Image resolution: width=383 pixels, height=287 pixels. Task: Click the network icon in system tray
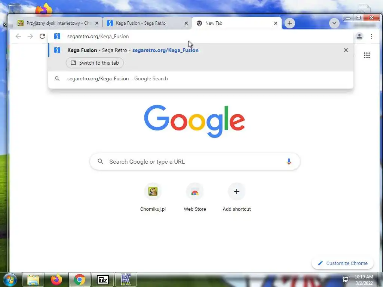pos(345,280)
